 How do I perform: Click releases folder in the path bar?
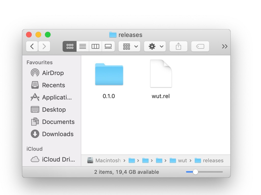point(209,160)
